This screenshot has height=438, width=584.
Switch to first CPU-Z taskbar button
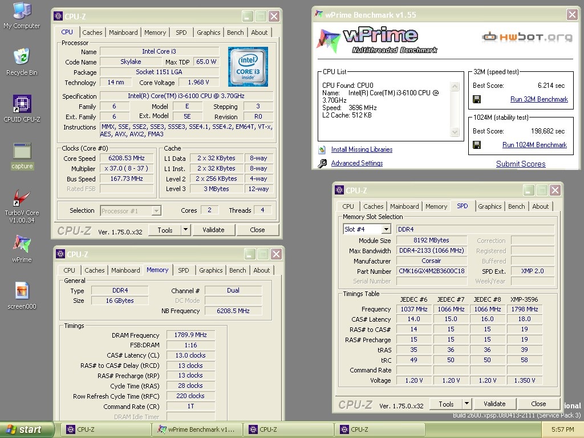click(106, 429)
